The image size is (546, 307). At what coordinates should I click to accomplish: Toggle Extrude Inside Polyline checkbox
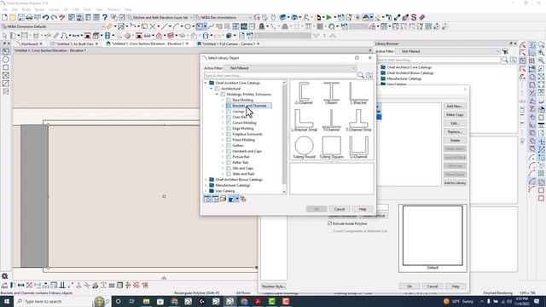pyautogui.click(x=330, y=223)
